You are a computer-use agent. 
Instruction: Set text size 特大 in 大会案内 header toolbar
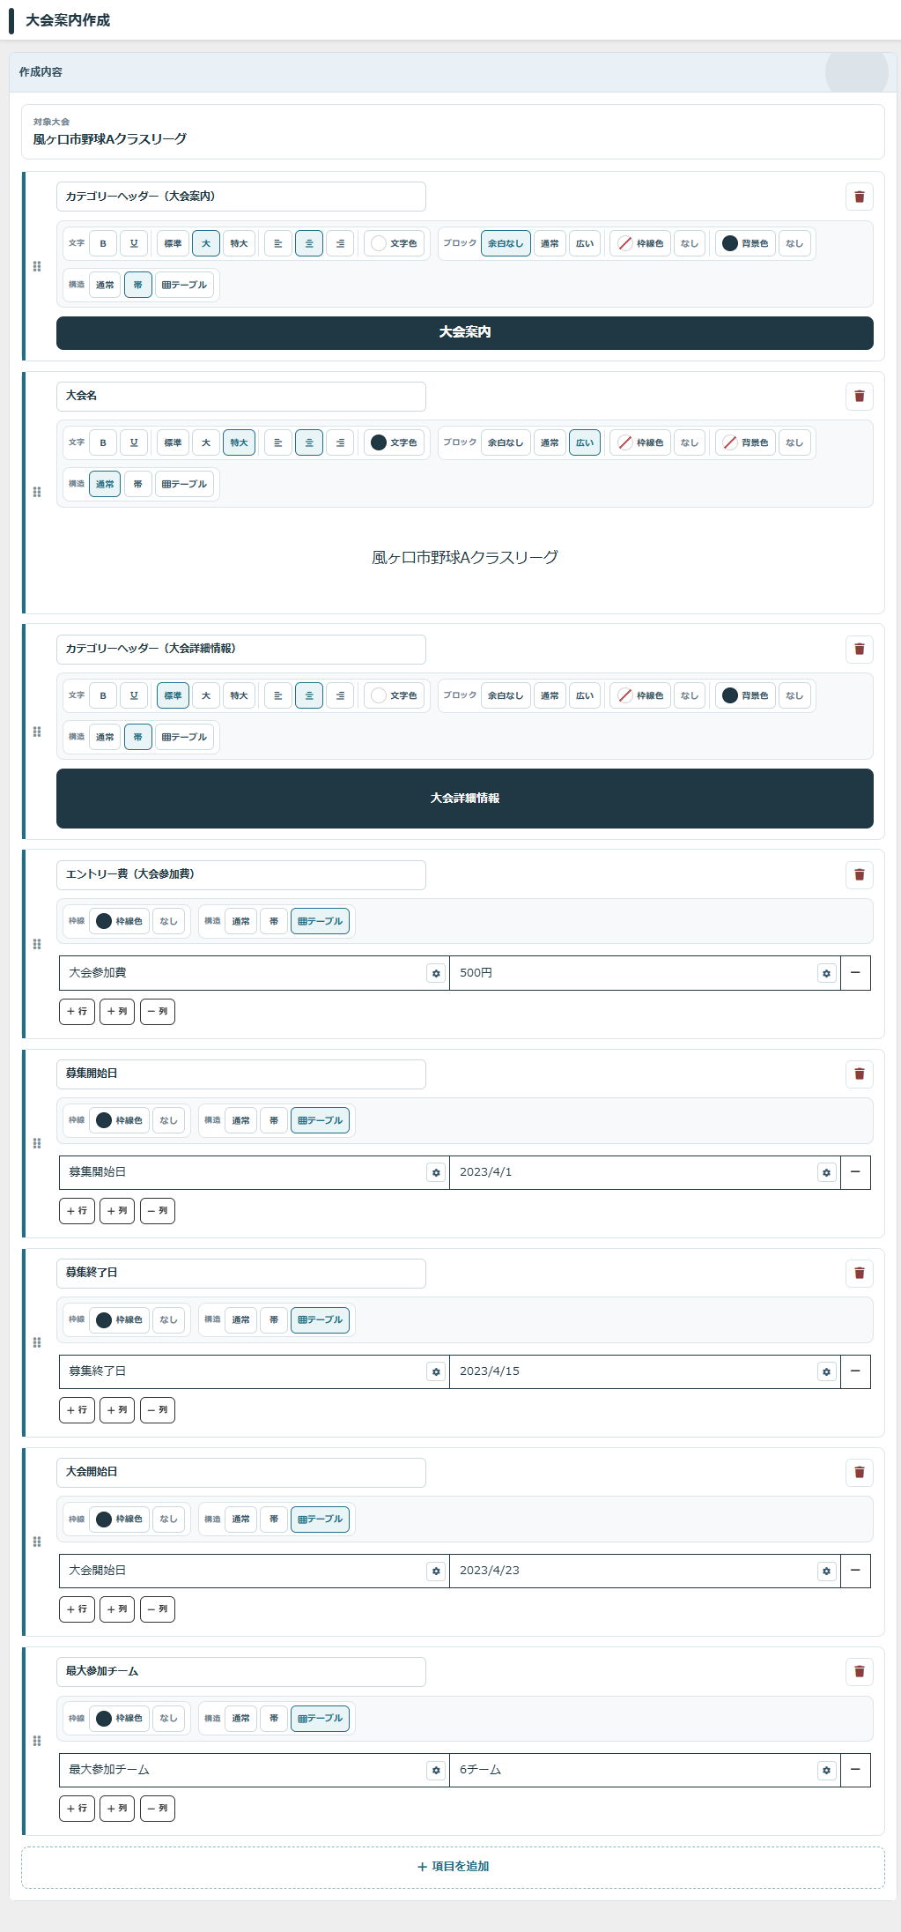pos(240,243)
